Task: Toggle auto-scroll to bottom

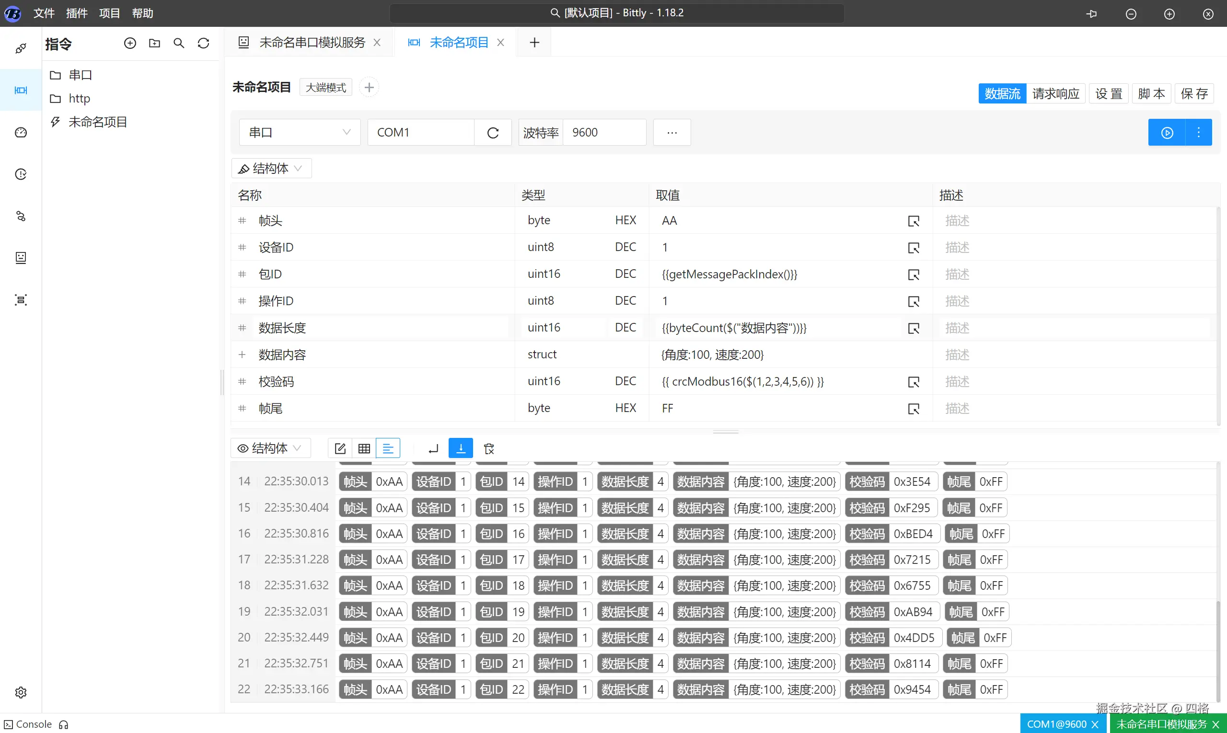Action: click(x=461, y=448)
